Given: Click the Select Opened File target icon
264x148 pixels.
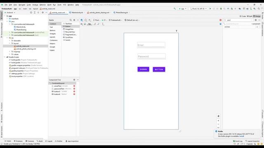Looking at the screenshot, I should (x=31, y=13).
